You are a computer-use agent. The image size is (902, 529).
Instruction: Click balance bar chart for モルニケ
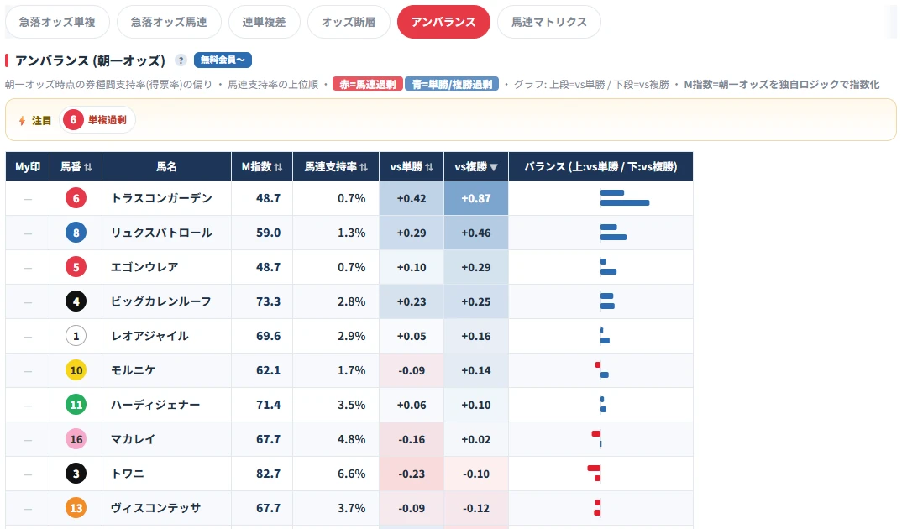tap(601, 370)
